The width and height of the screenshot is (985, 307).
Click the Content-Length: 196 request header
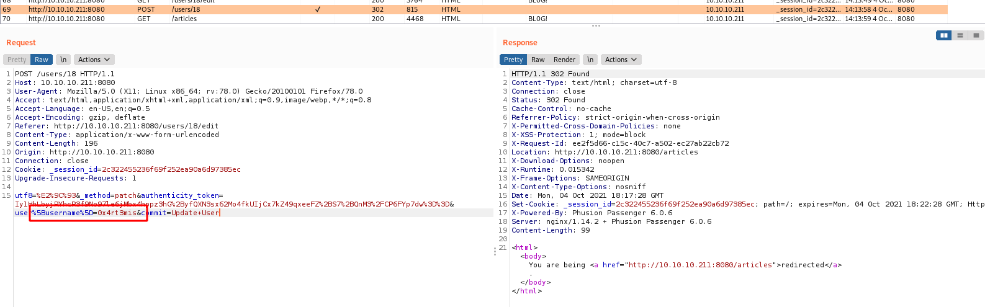(x=56, y=143)
